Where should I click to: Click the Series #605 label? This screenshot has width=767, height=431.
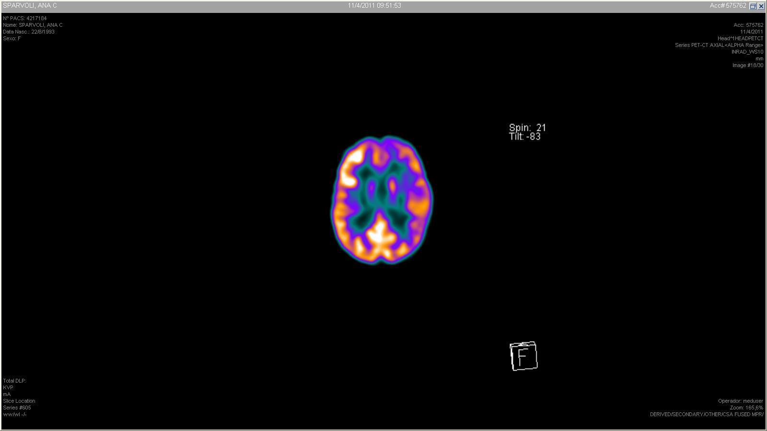pos(17,408)
